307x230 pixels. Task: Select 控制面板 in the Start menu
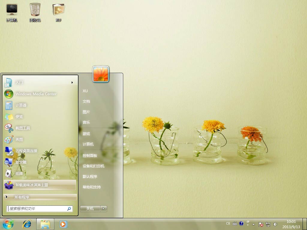tap(90, 156)
